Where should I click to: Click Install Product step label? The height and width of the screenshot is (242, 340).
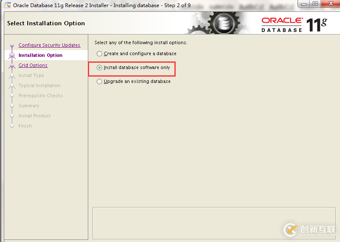pos(34,116)
